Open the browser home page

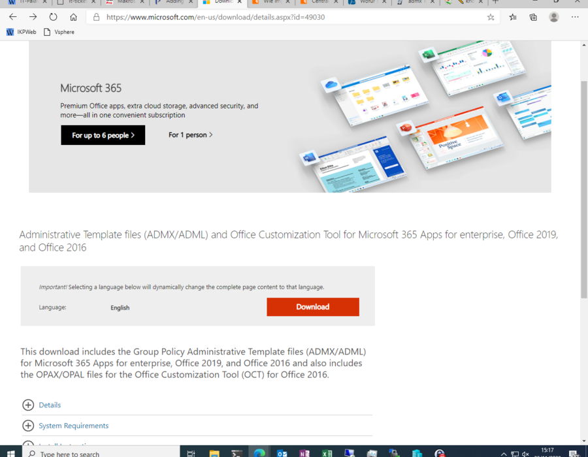coord(73,17)
